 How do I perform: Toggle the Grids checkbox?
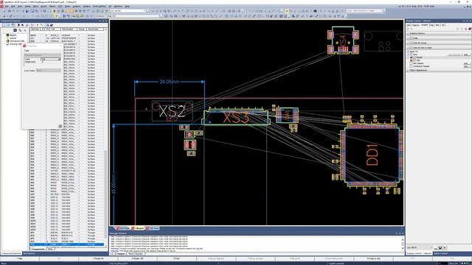click(412, 38)
